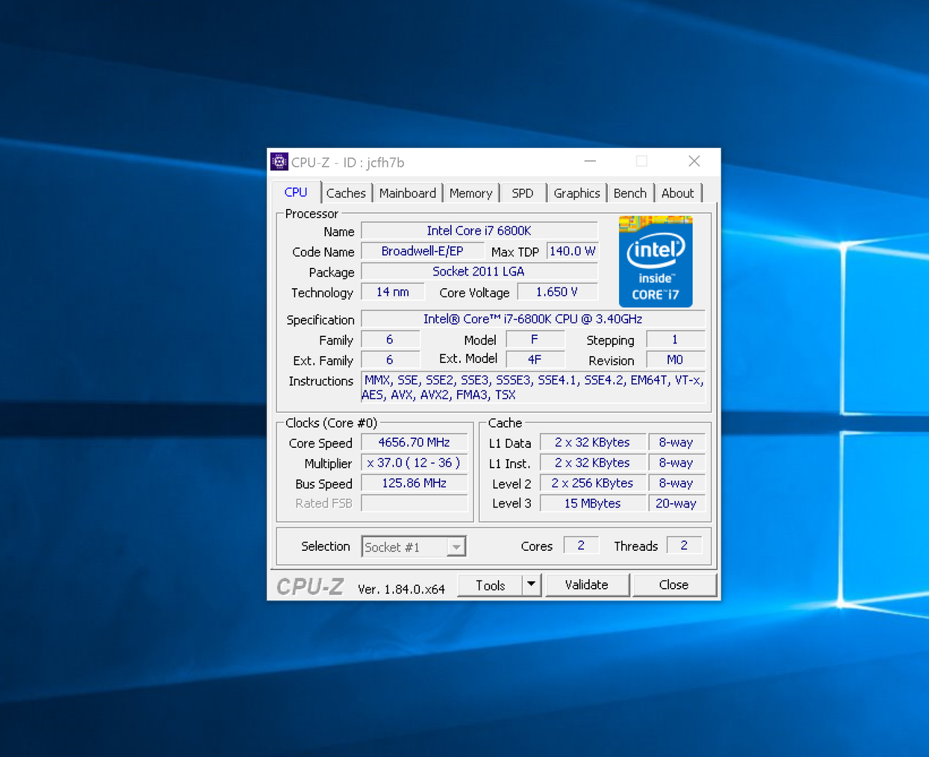The width and height of the screenshot is (929, 757).
Task: Click the version text Ver. 1.84.0.x64
Action: point(401,589)
